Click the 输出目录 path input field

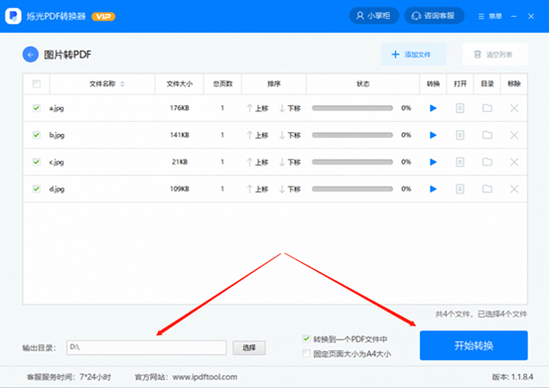point(146,347)
